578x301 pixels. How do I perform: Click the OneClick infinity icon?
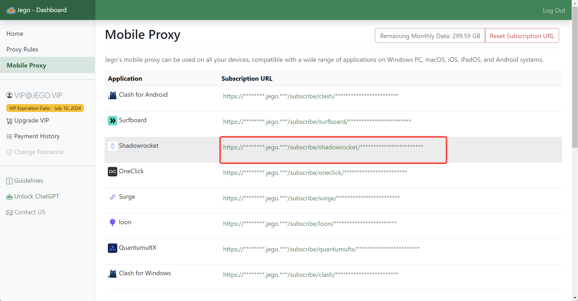(112, 172)
